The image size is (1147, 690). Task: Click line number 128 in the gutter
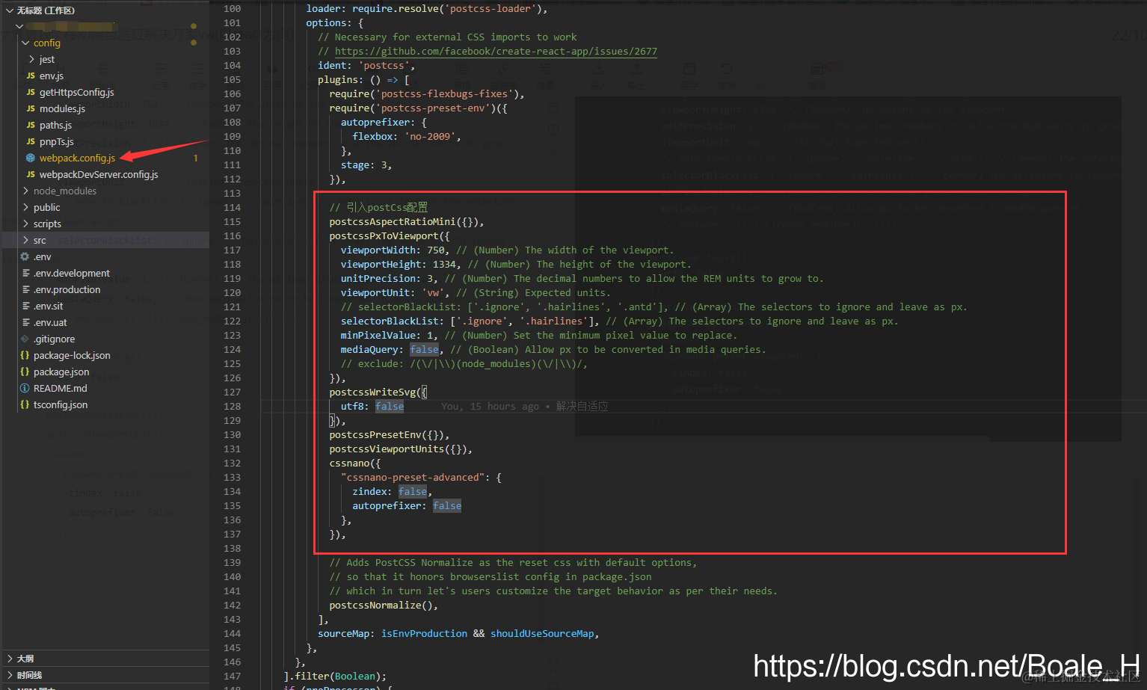232,407
